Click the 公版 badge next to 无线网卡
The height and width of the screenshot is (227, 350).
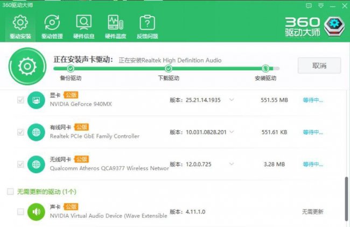coord(81,159)
